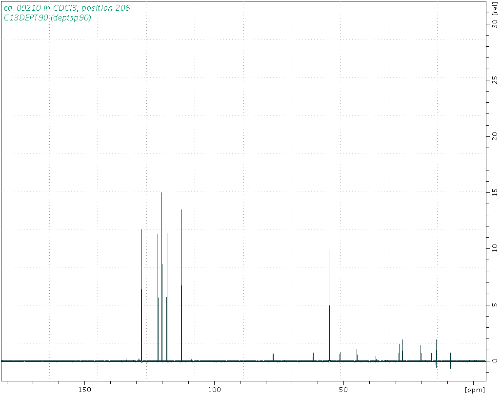Click the '15' tick label on intensity axis

(x=495, y=192)
